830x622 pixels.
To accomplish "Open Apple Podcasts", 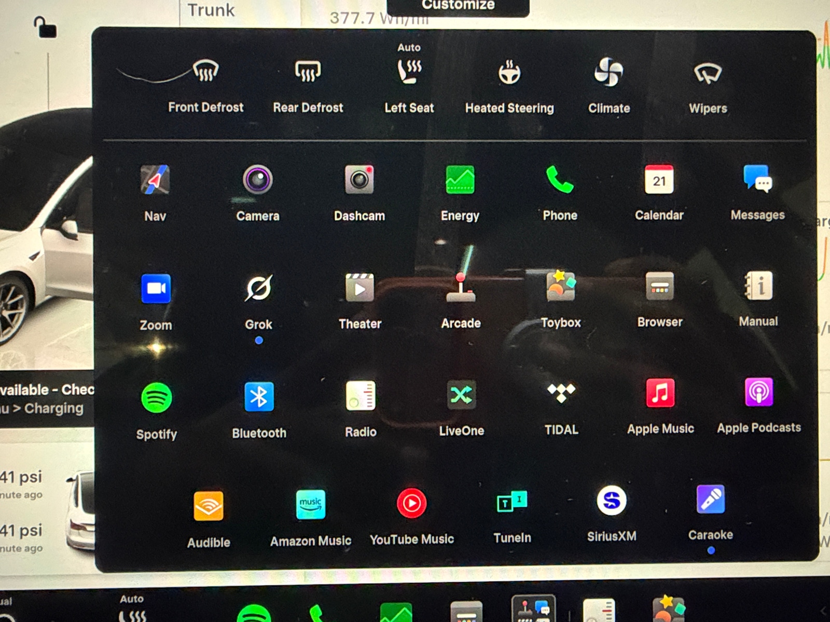I will [759, 392].
